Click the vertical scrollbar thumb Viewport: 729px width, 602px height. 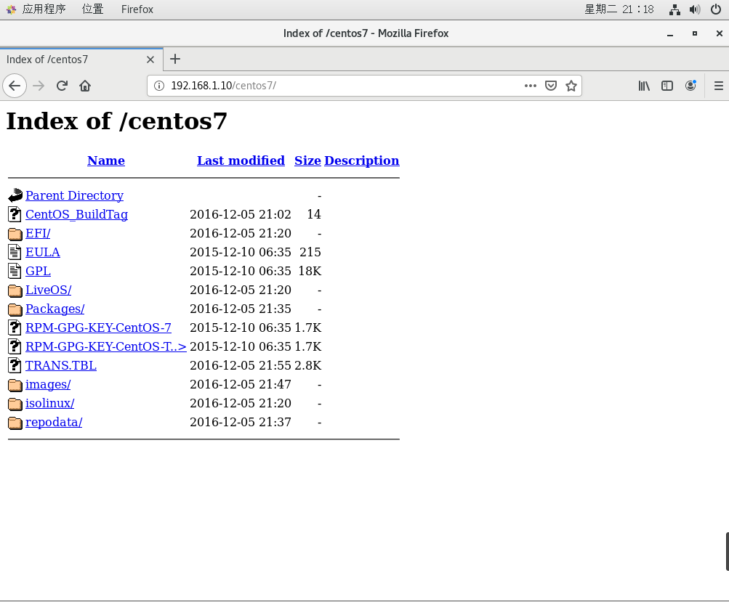coord(727,552)
